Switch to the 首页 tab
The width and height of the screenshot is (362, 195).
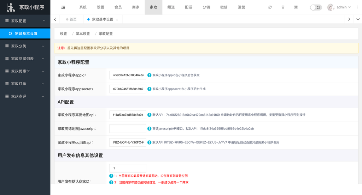71,19
